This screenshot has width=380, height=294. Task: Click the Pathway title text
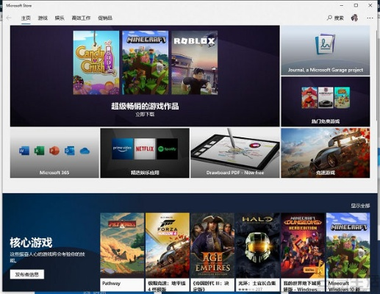111,283
